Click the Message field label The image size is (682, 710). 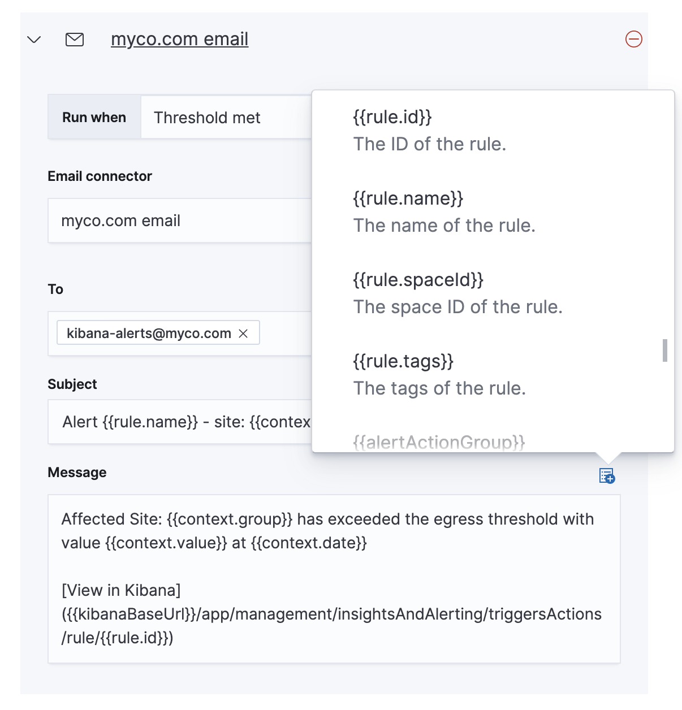pos(77,473)
